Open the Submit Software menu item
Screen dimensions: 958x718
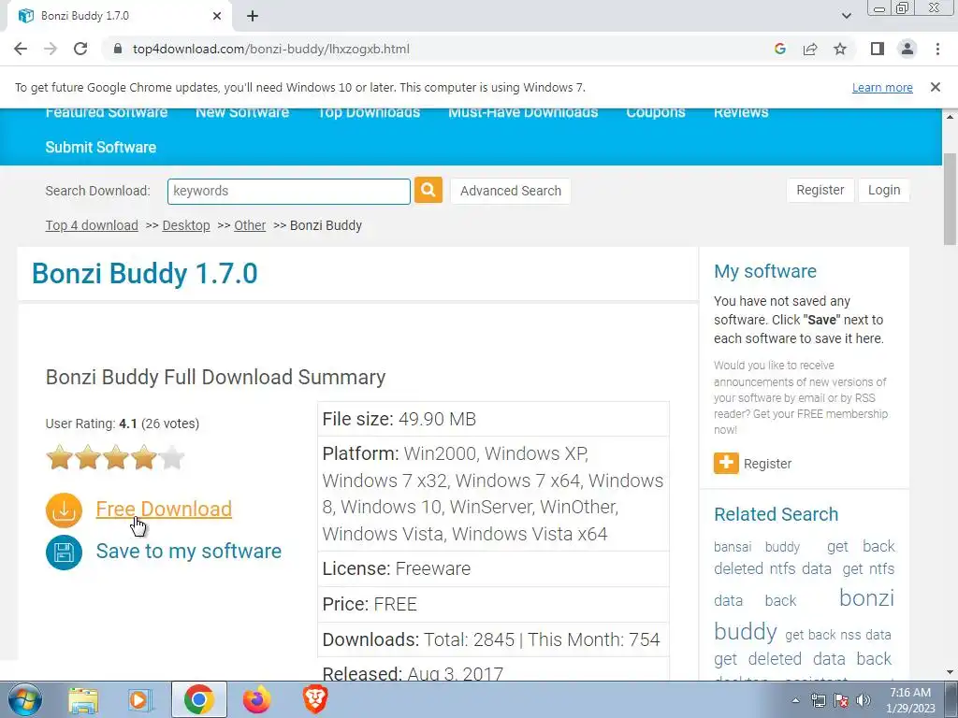(x=100, y=147)
